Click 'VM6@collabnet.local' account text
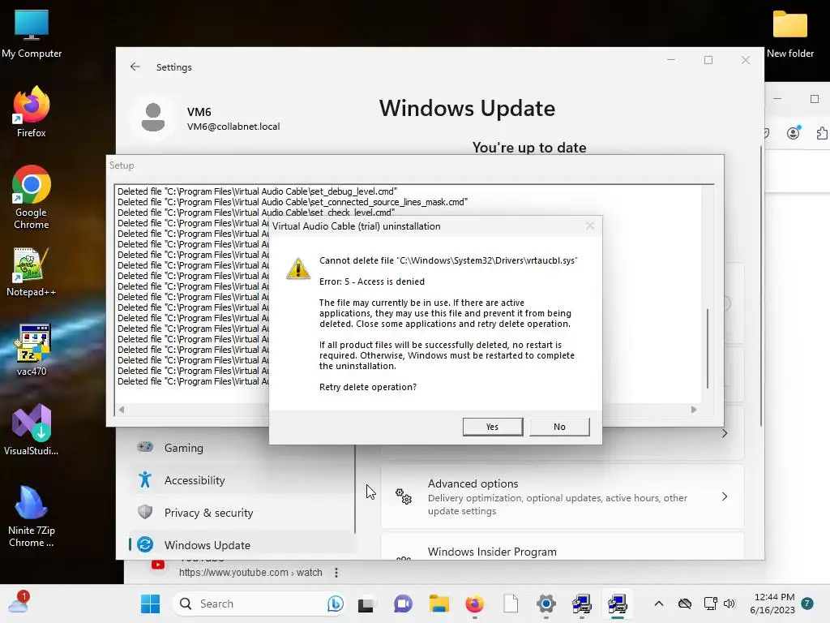 coord(233,127)
